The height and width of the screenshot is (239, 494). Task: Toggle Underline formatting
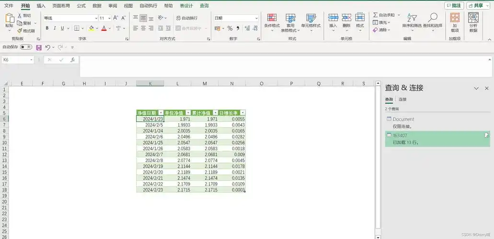click(x=62, y=28)
